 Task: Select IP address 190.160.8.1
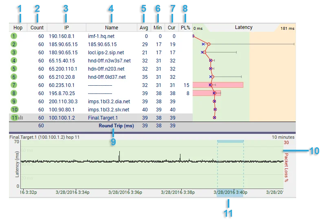[x=62, y=36]
